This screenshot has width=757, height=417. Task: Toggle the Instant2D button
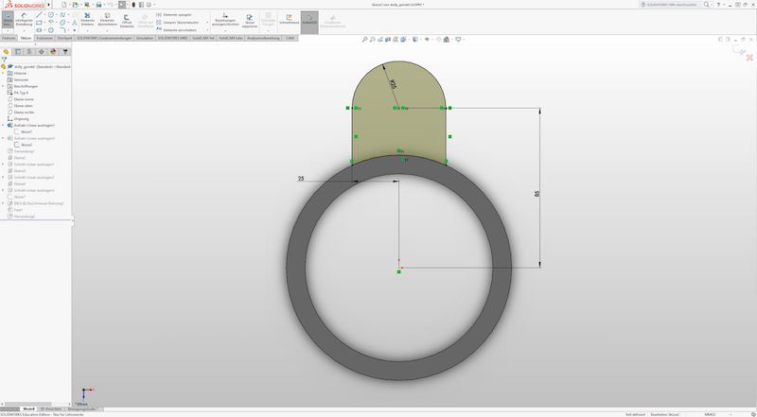(309, 22)
